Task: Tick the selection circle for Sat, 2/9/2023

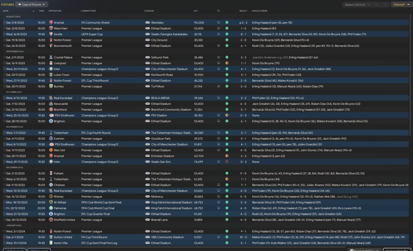Action: coord(4,57)
